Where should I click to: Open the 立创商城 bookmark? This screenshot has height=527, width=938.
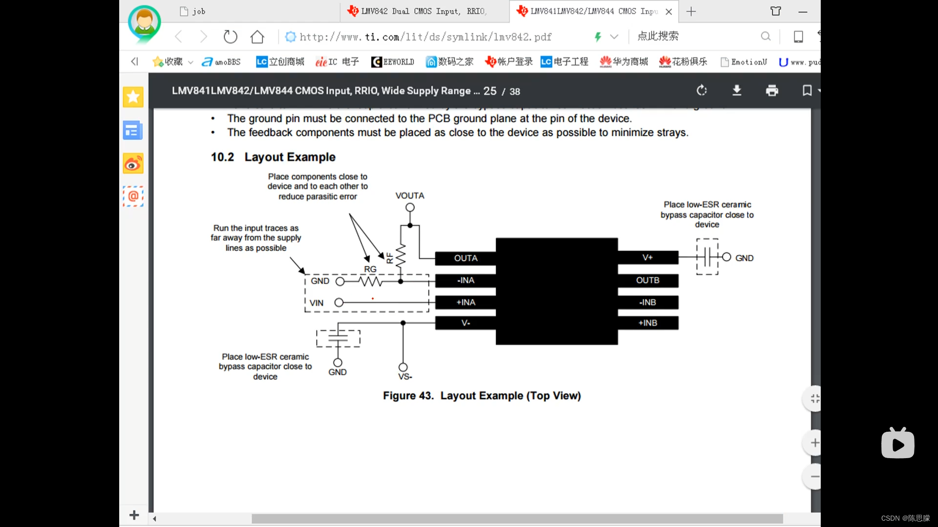[x=280, y=62]
